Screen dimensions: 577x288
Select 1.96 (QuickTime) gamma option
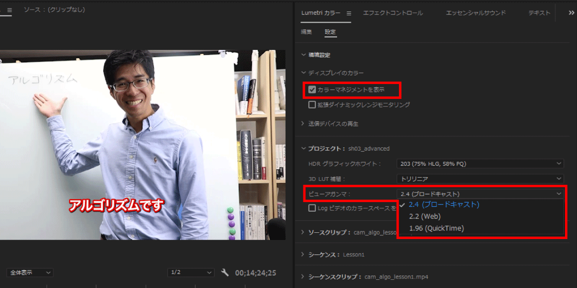pyautogui.click(x=436, y=228)
